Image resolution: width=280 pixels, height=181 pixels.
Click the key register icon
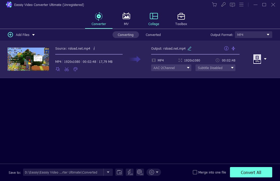(223, 5)
